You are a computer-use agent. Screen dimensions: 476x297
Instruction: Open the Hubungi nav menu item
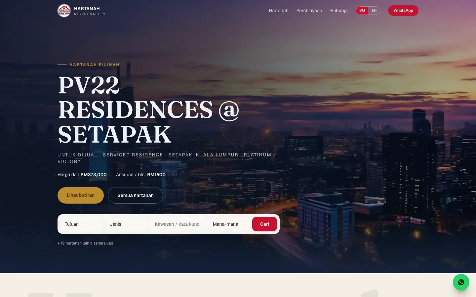point(339,11)
